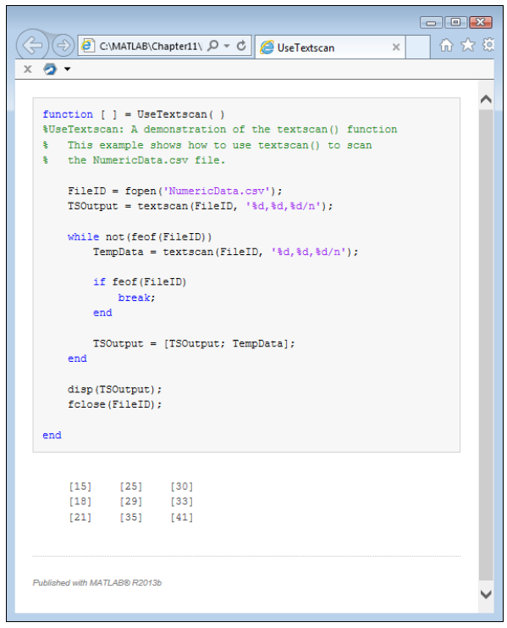Open Favorites star icon
The image size is (507, 628).
pyautogui.click(x=467, y=45)
